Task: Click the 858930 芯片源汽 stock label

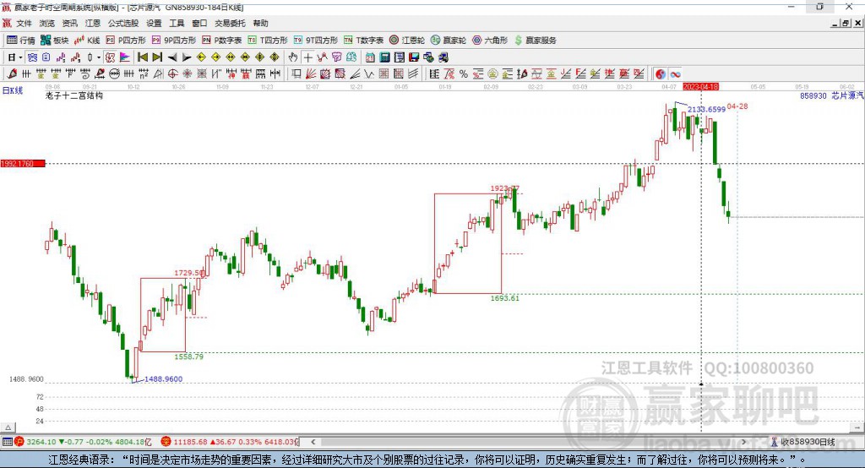Action: click(832, 95)
